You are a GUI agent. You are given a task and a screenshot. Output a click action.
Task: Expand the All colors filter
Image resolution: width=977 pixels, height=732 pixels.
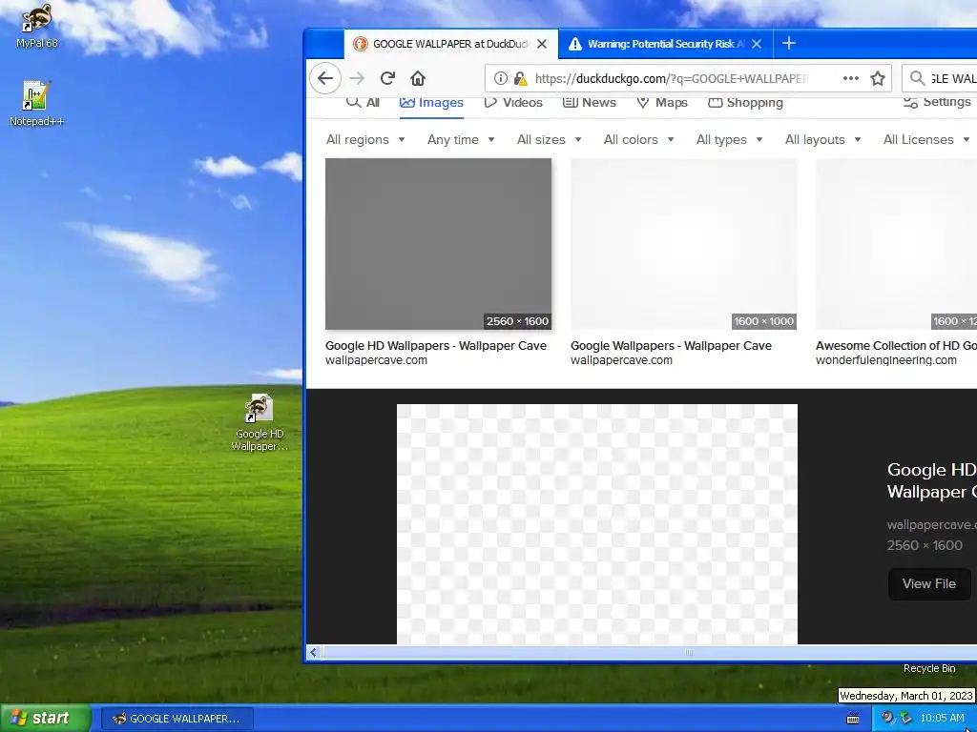tap(638, 139)
